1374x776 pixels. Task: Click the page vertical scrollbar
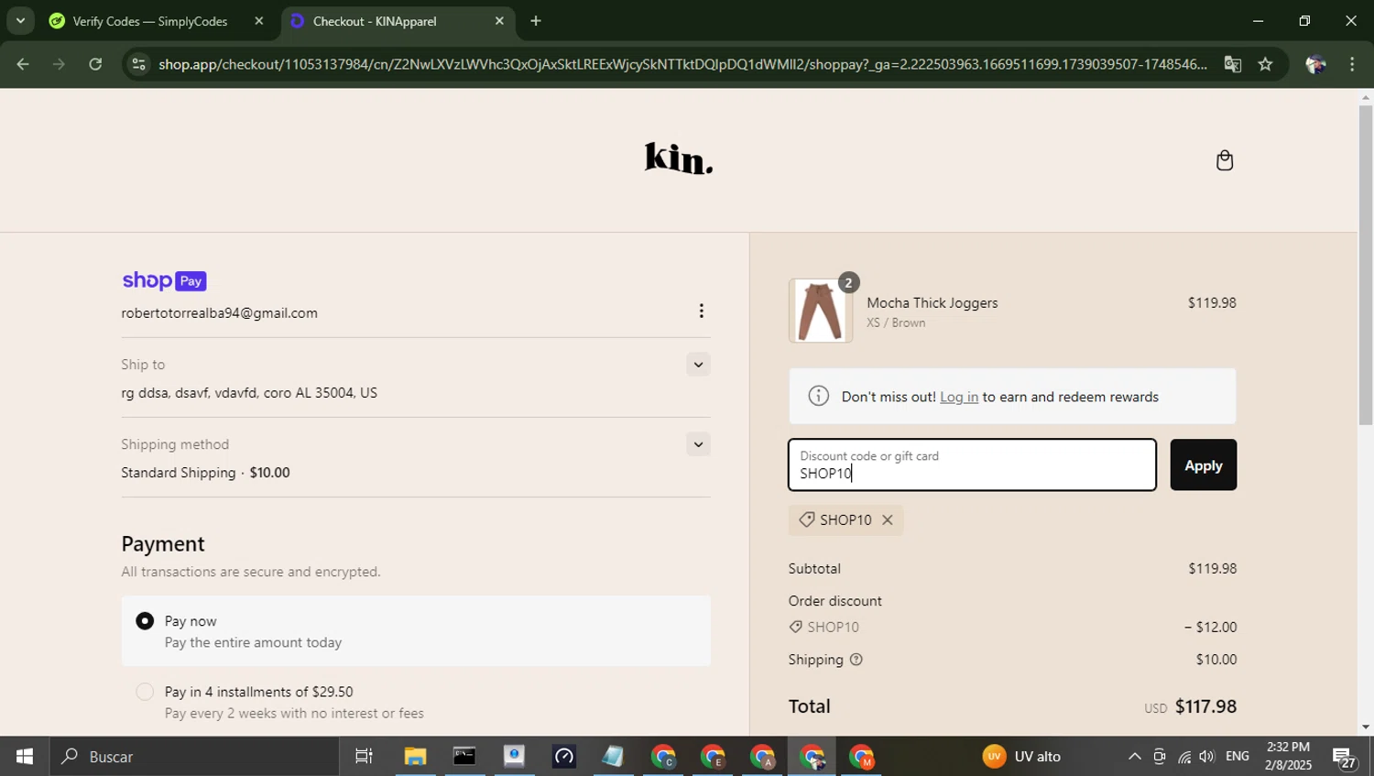point(1366,265)
